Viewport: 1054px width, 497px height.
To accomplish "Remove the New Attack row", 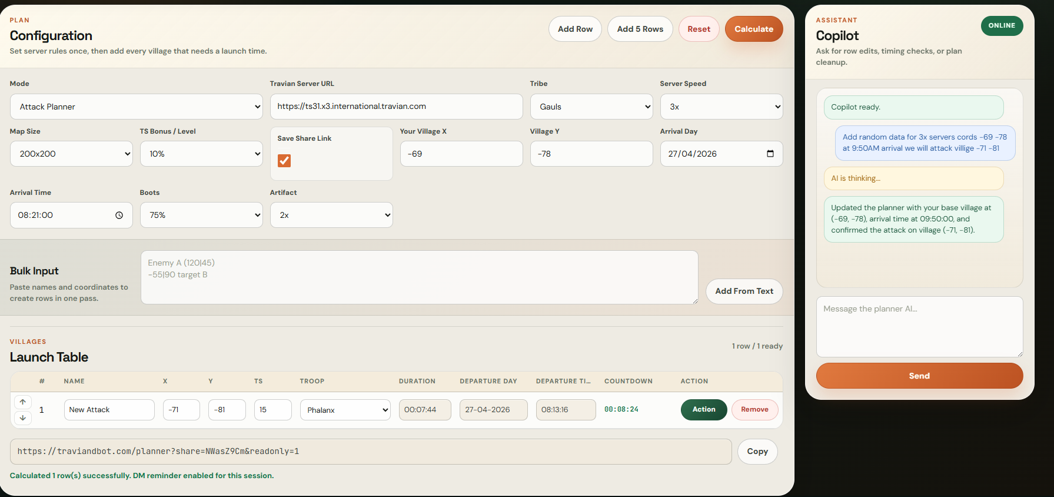I will 754,409.
